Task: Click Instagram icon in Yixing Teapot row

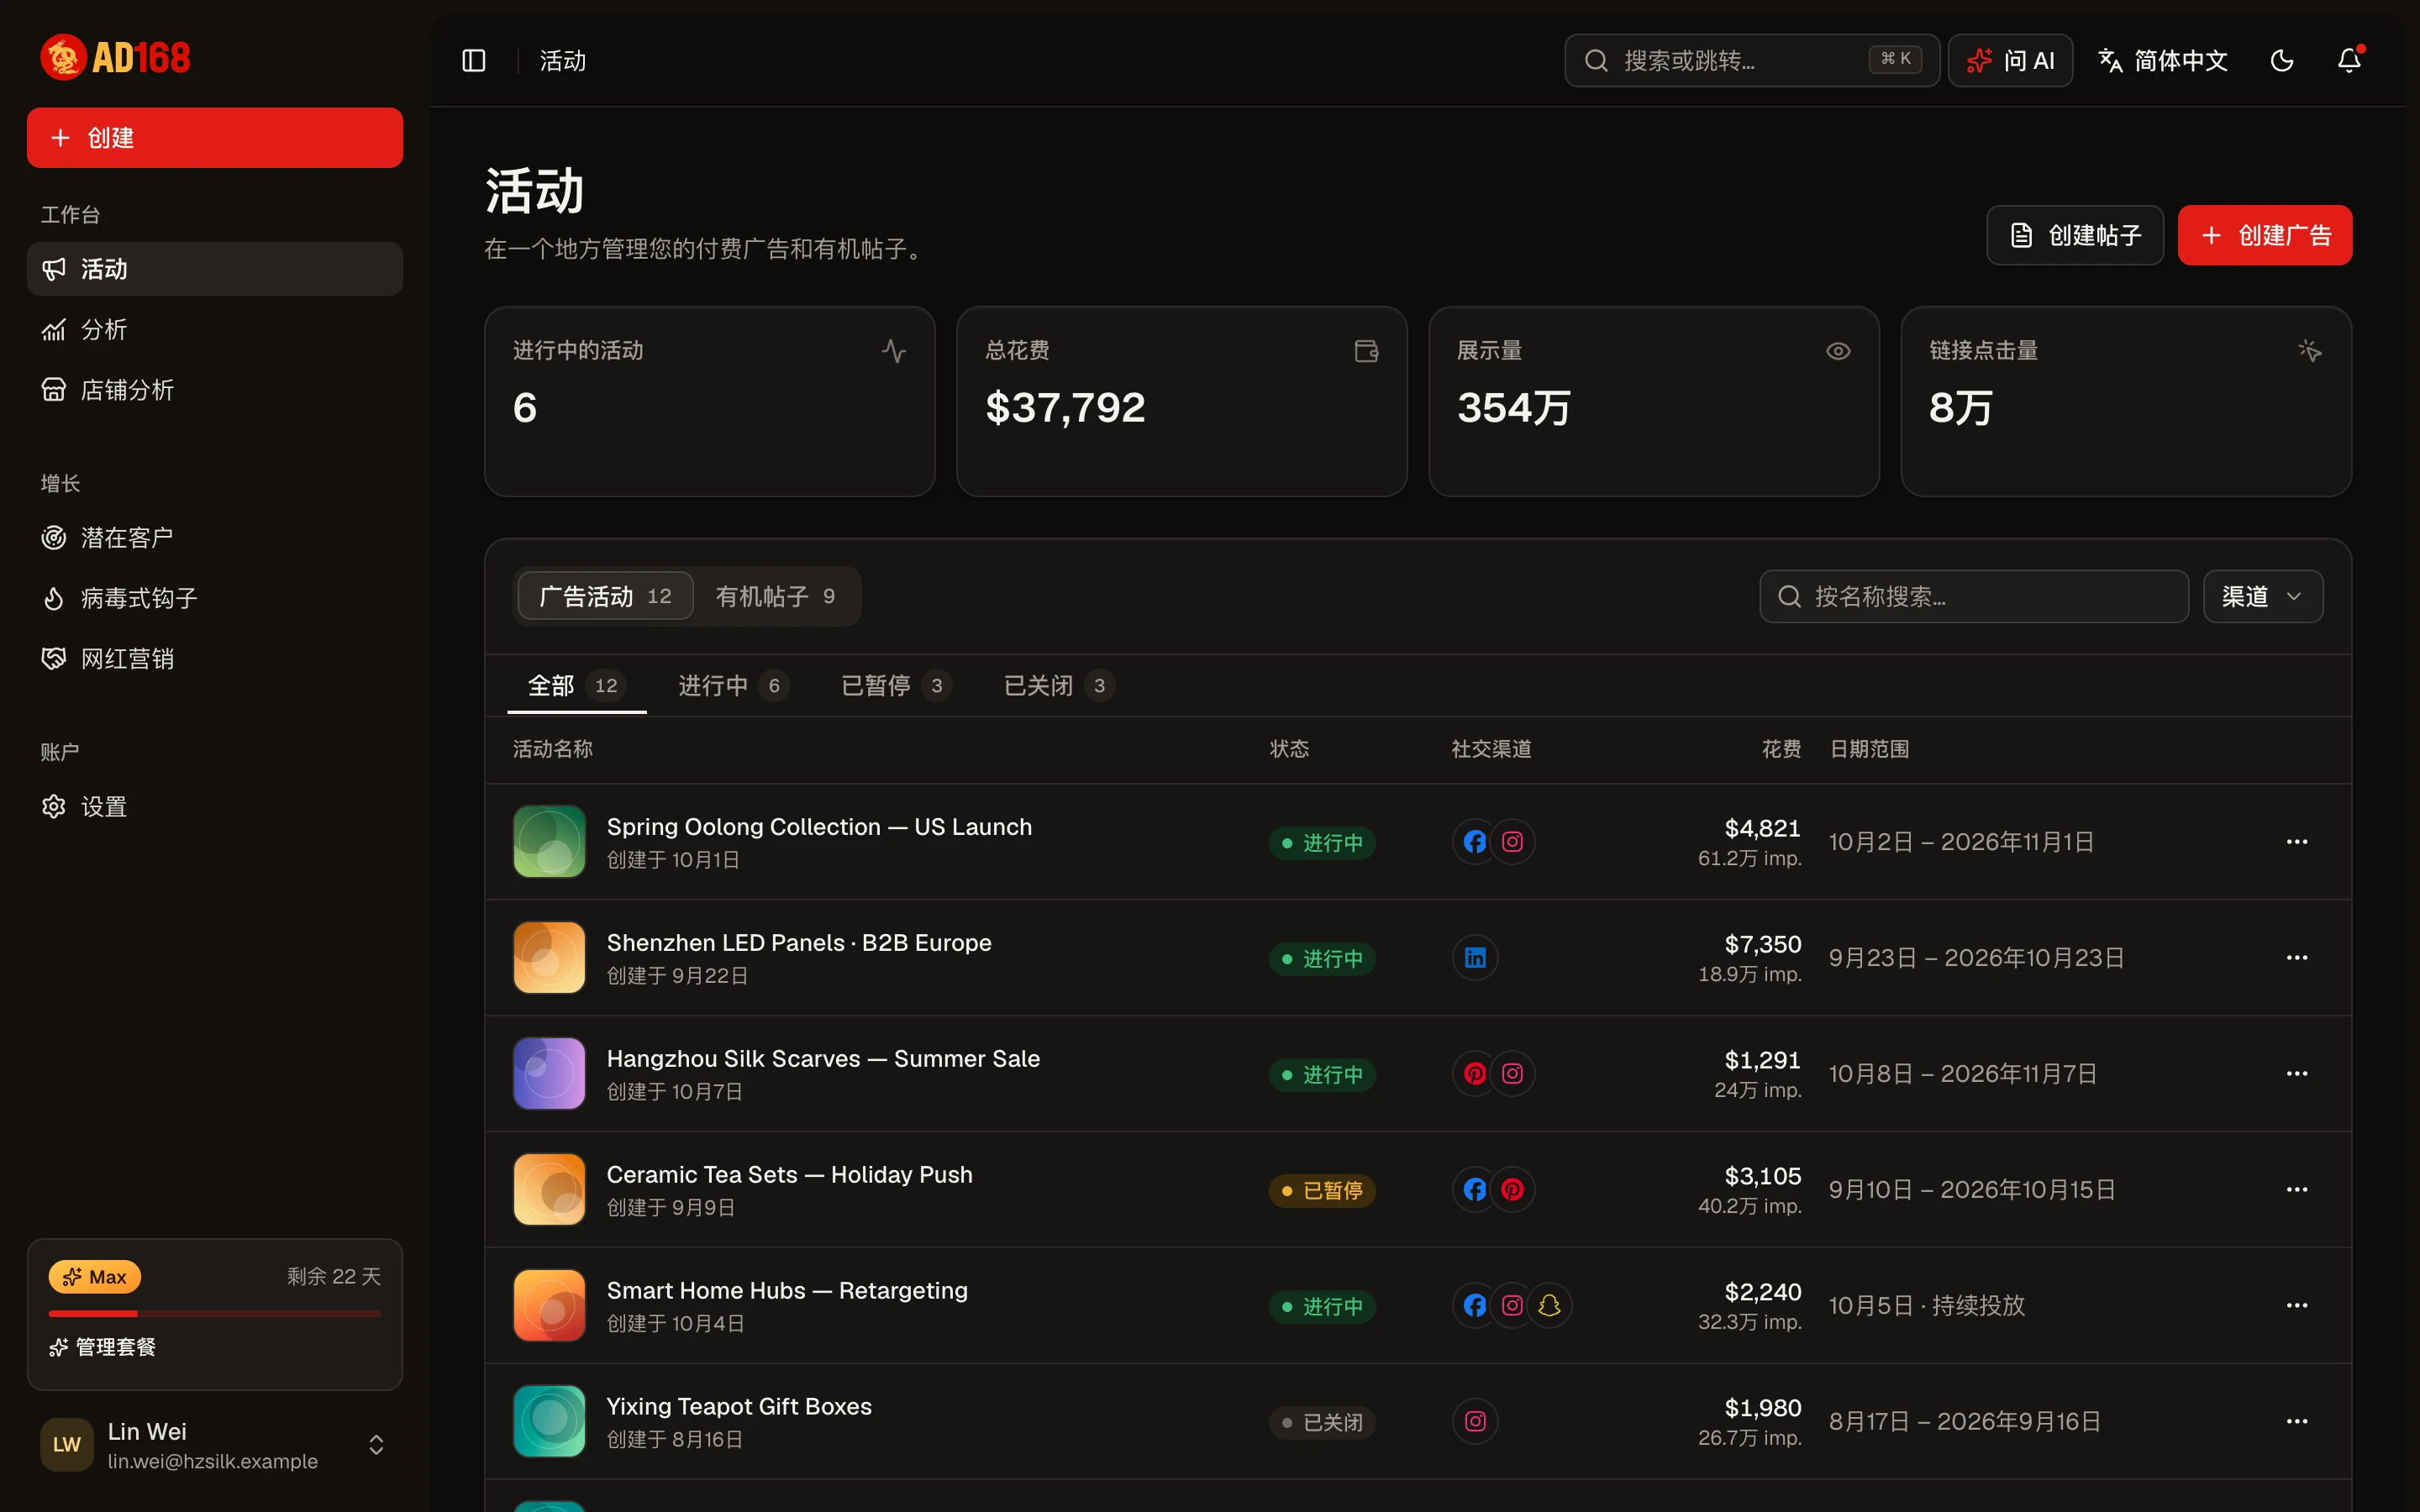Action: 1475,1422
